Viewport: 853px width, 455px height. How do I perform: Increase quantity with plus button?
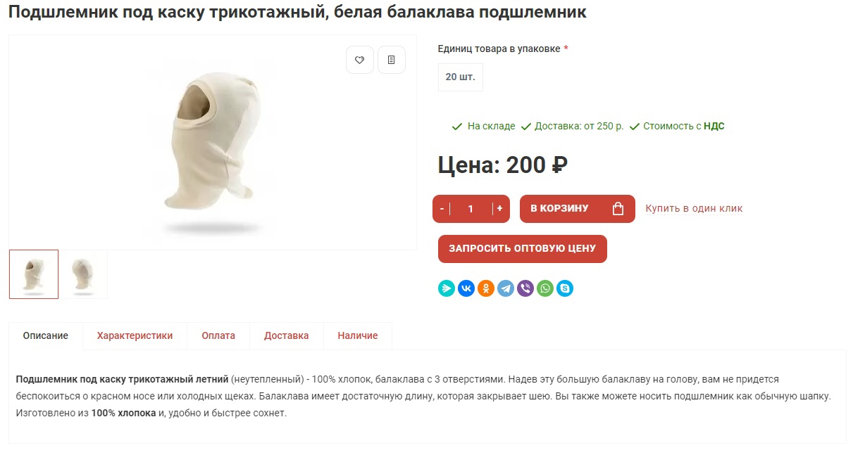coord(500,209)
